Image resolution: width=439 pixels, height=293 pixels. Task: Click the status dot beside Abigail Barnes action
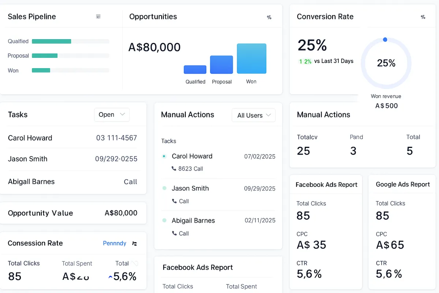164,220
